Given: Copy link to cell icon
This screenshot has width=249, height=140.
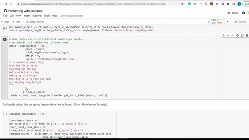Looking at the screenshot, I should coord(233,35).
